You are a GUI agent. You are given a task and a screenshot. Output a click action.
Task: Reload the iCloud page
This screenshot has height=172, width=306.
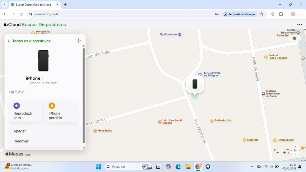pyautogui.click(x=21, y=14)
